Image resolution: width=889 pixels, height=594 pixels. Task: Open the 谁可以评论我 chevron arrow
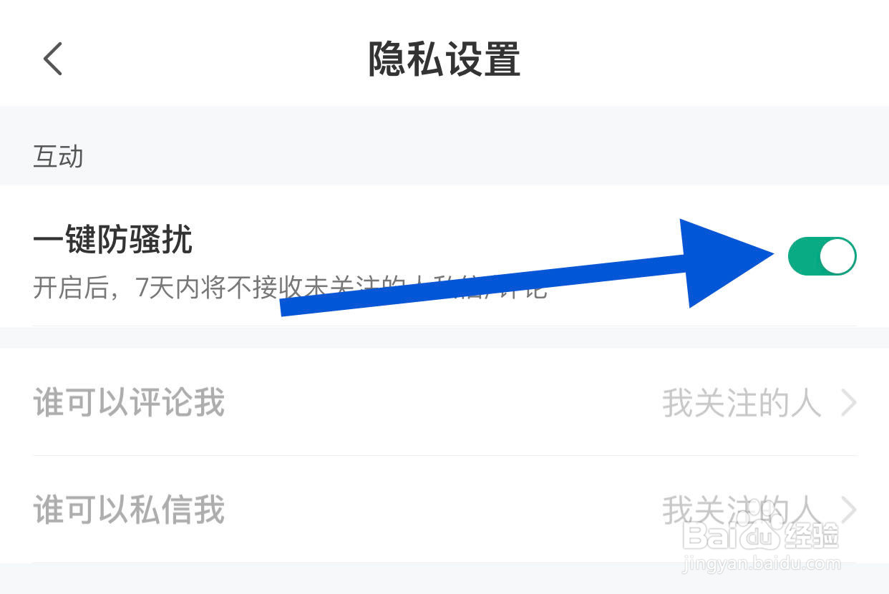[x=849, y=403]
